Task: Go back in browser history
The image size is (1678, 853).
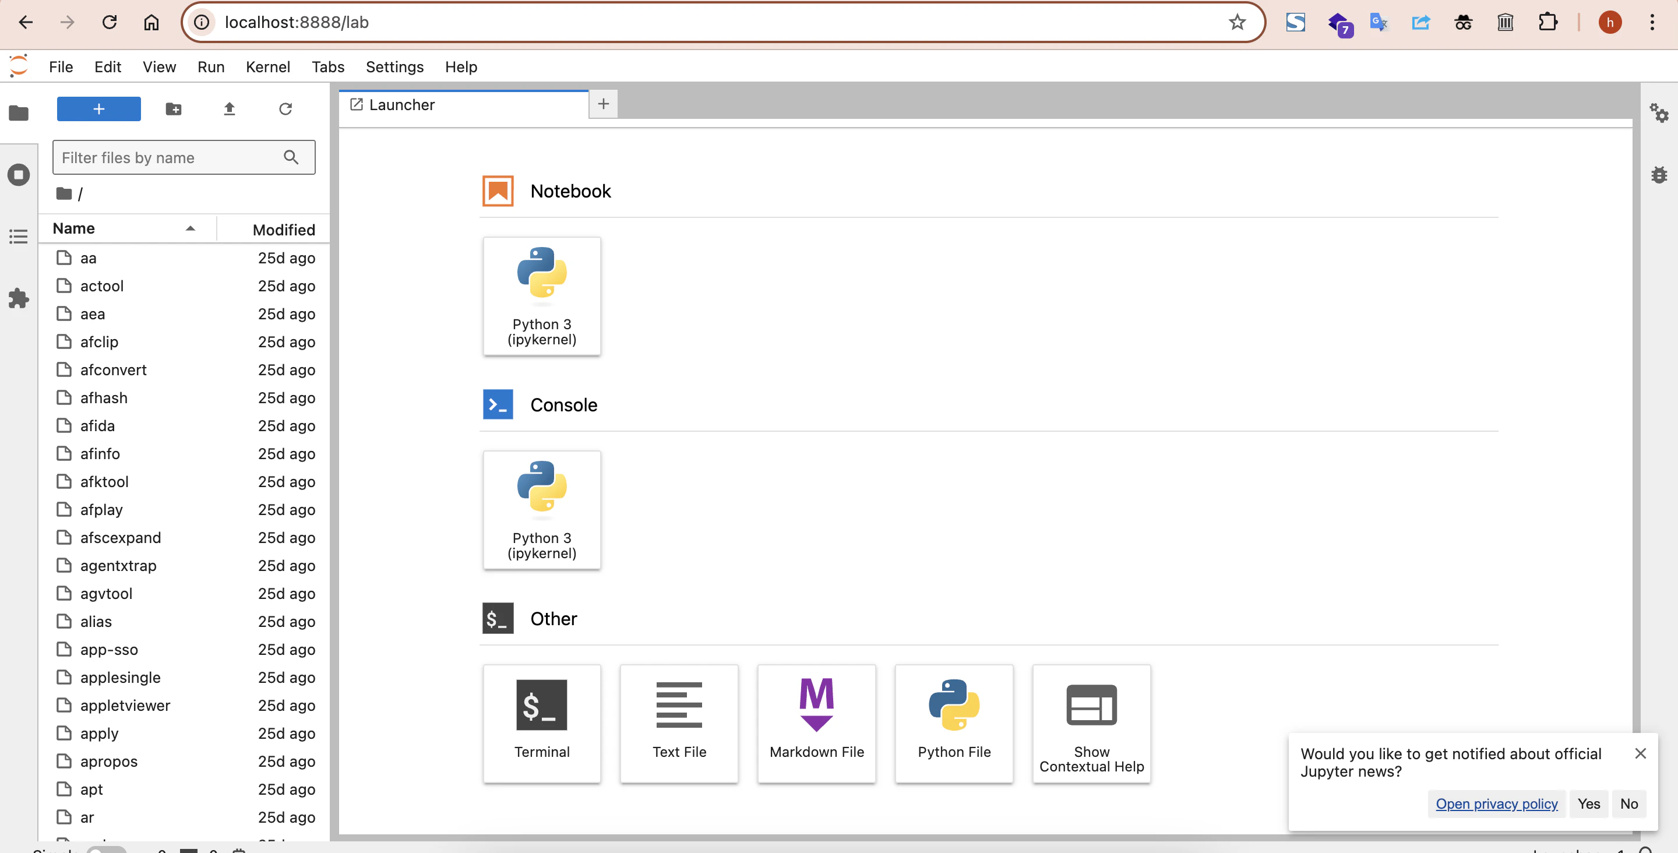Action: point(26,22)
